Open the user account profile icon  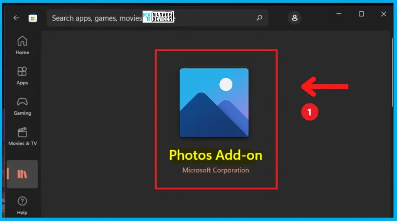[294, 18]
